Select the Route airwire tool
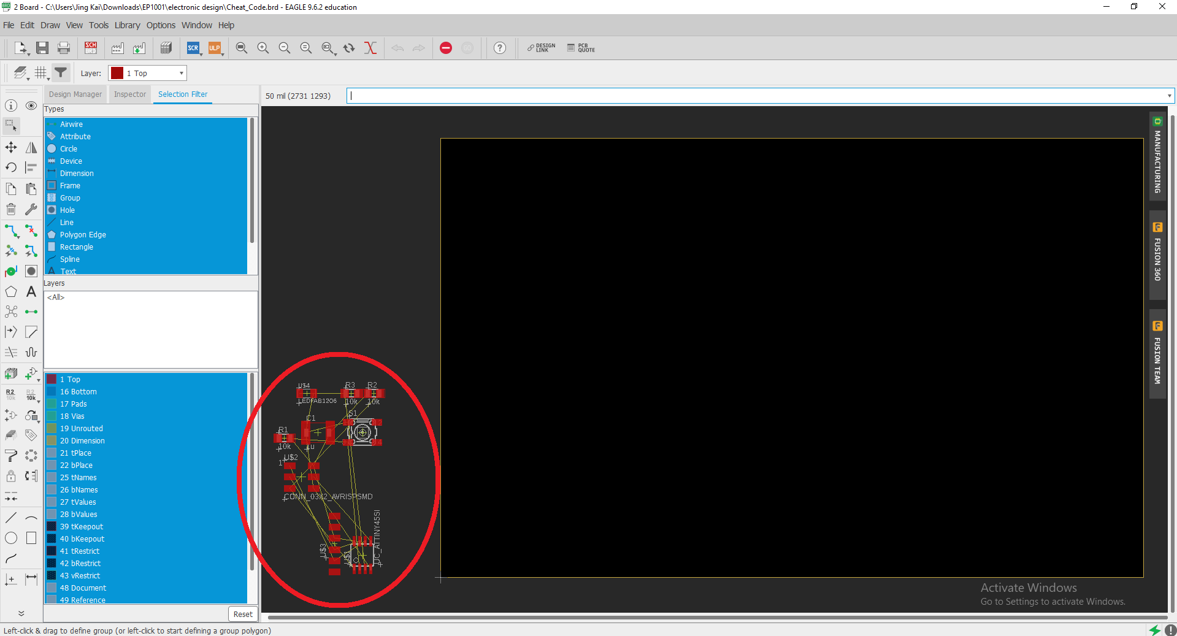The width and height of the screenshot is (1177, 636). (x=12, y=231)
